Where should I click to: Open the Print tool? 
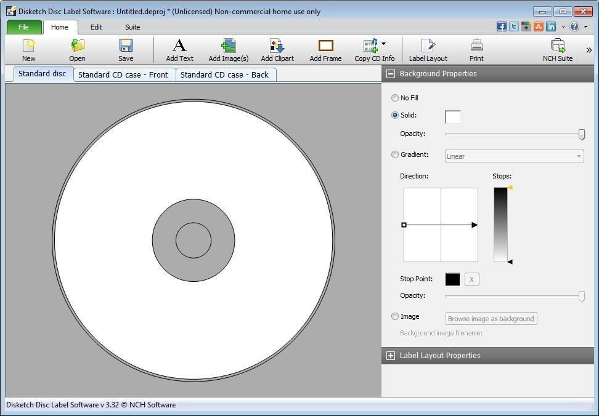(x=476, y=49)
